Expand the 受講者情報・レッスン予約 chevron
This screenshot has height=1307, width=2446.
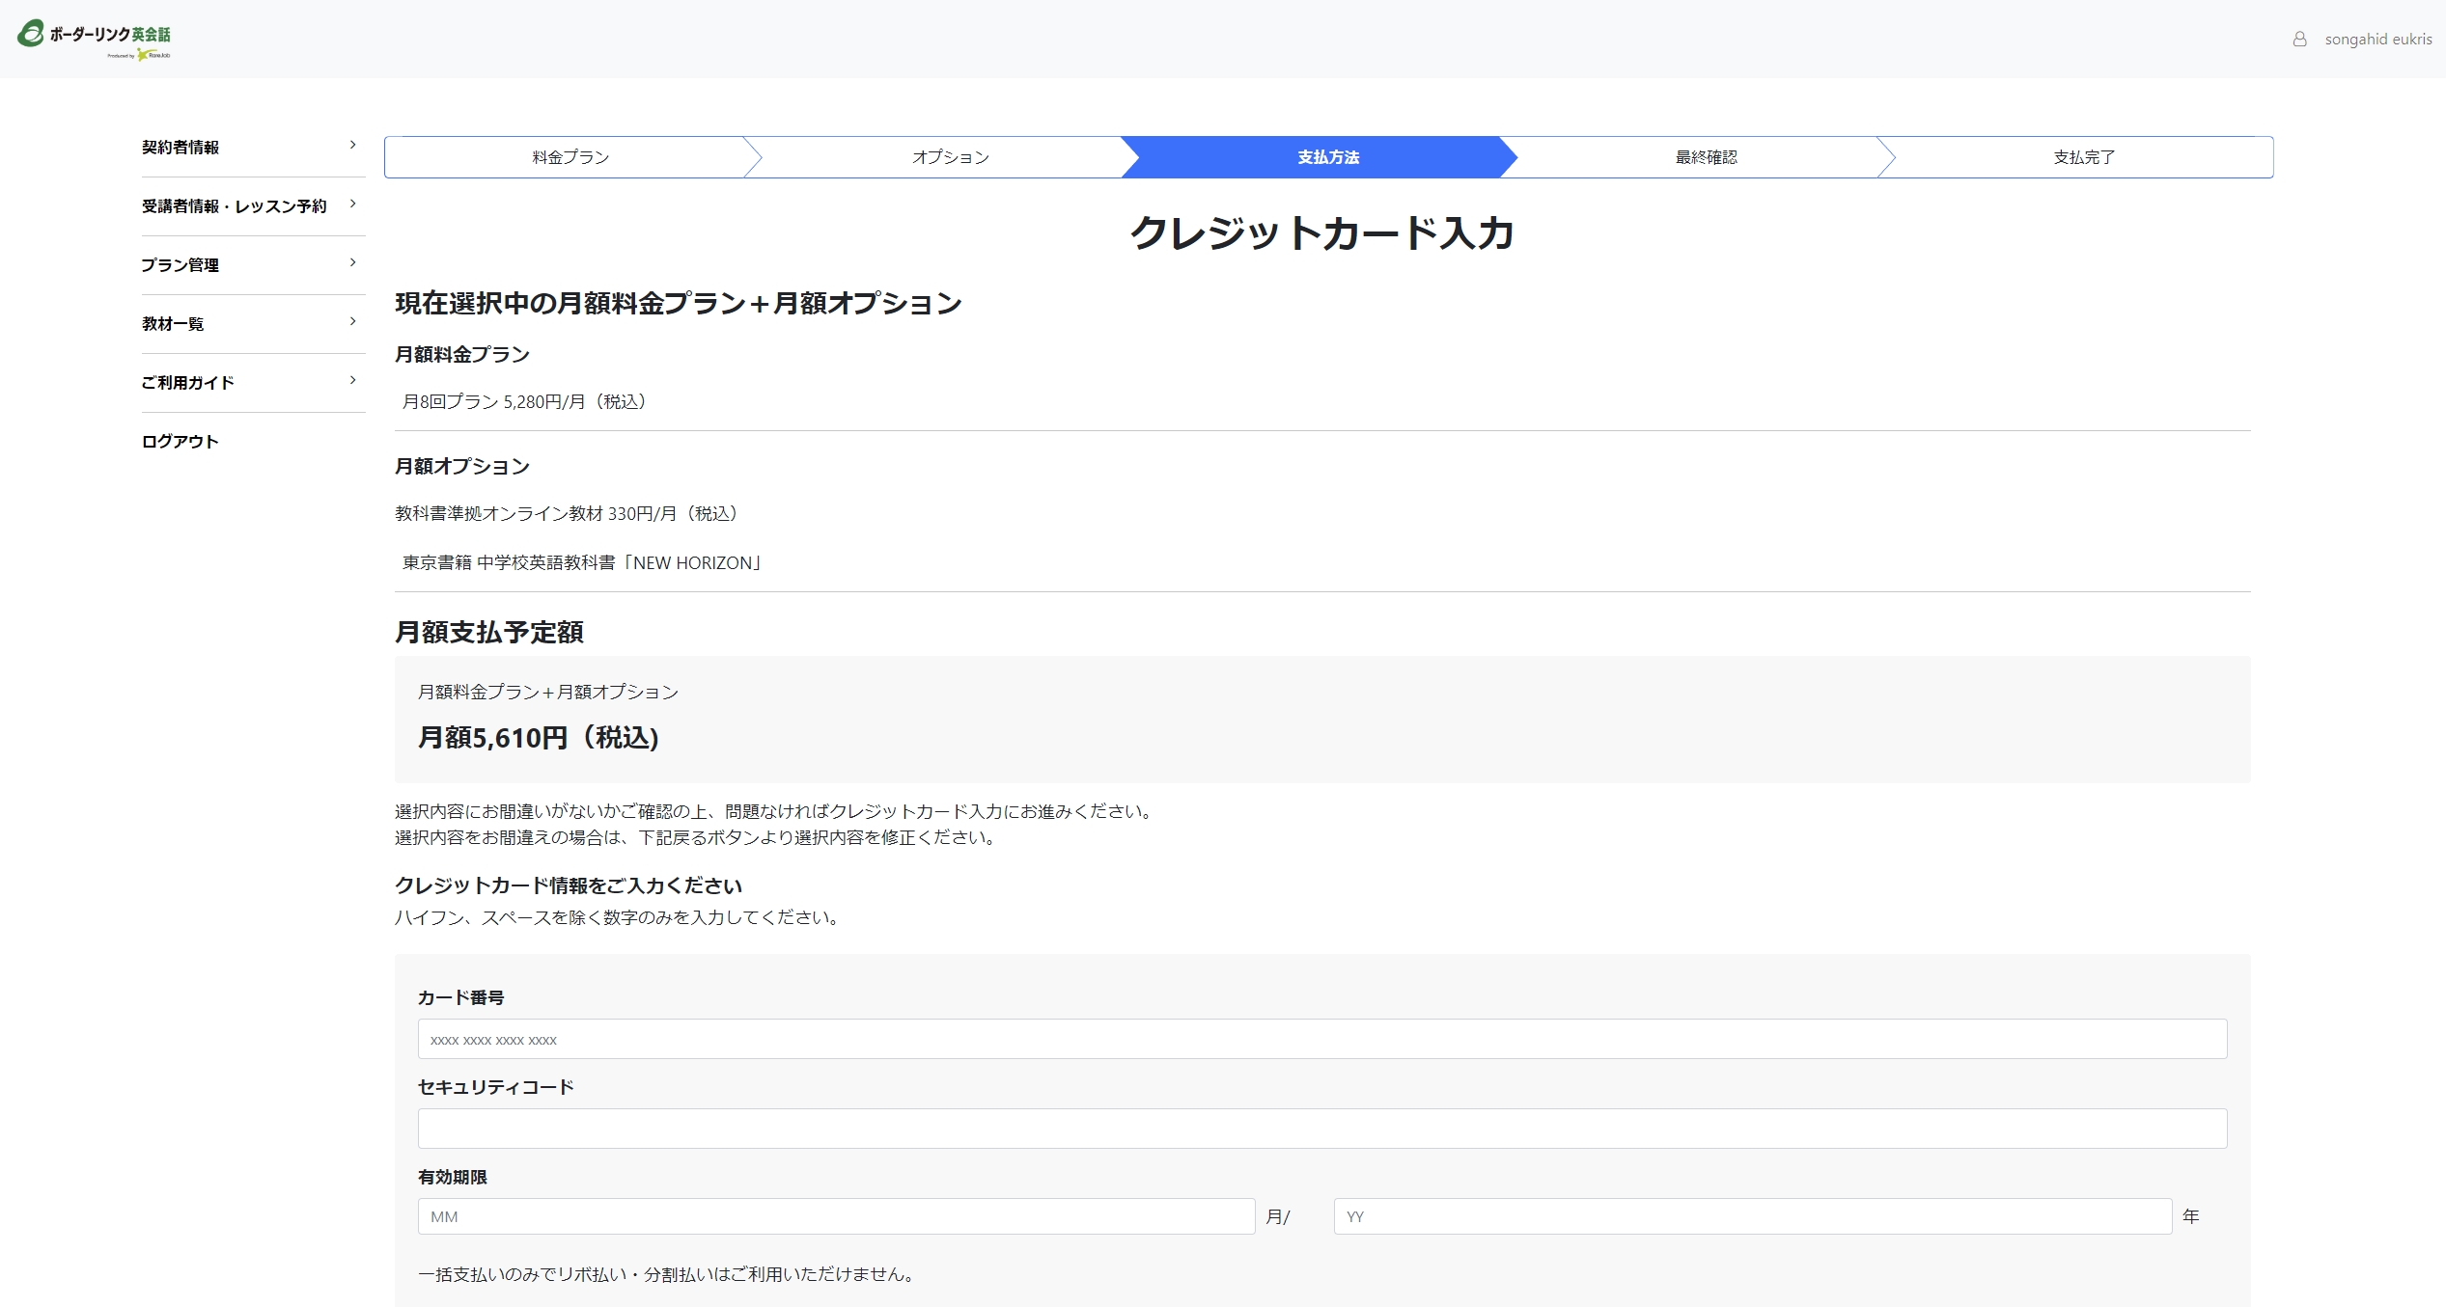352,204
